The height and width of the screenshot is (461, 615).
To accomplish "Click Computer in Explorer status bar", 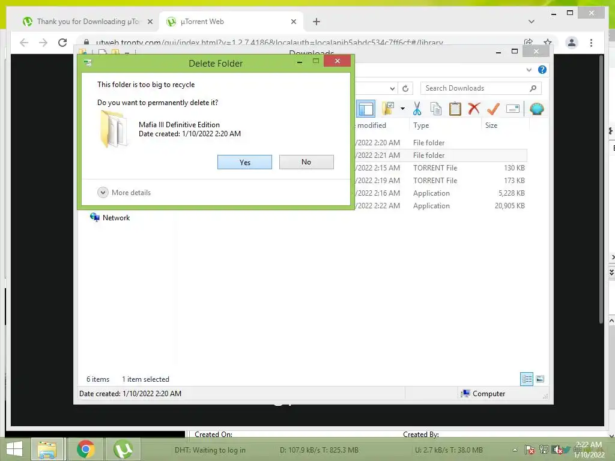I will pos(483,394).
